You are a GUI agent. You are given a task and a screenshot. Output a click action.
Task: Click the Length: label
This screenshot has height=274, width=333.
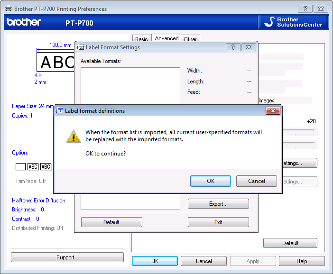click(x=196, y=82)
